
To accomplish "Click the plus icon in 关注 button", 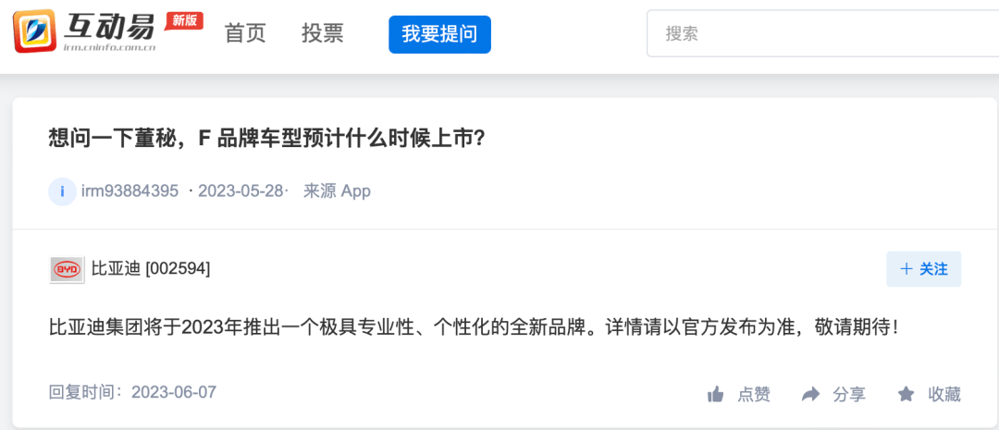I will coord(906,269).
